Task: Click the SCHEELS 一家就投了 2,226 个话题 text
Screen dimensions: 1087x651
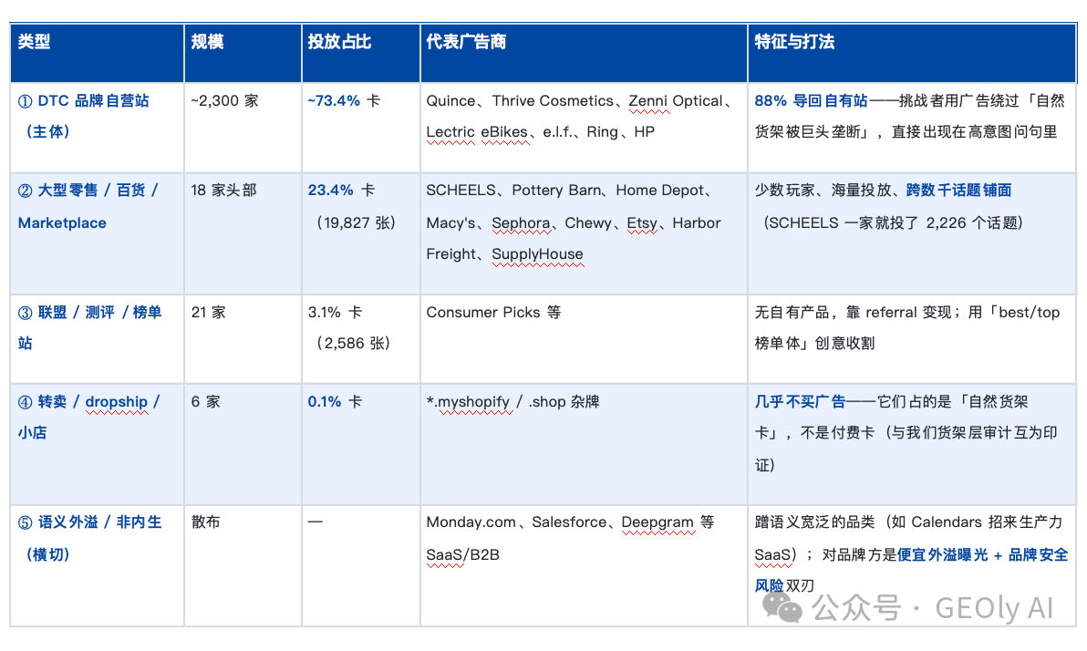Action: click(x=892, y=222)
